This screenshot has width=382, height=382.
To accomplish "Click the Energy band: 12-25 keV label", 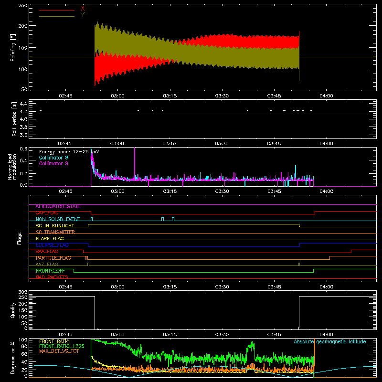I will pyautogui.click(x=69, y=152).
